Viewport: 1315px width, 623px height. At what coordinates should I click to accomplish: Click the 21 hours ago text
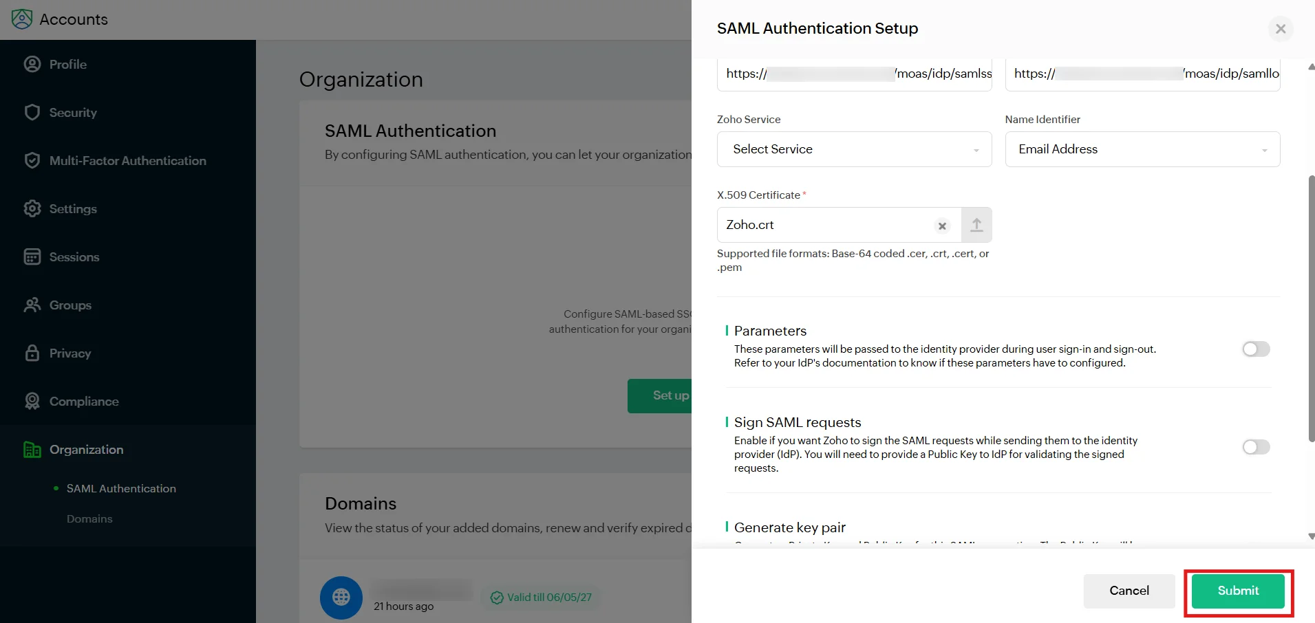pos(404,606)
